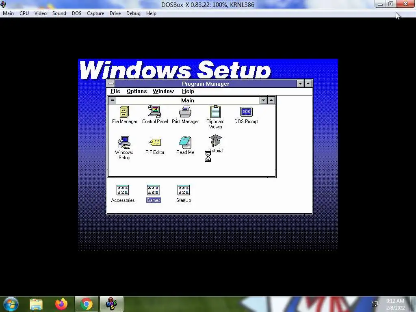
Task: Open the Program Manager control-menu box
Action: 111,84
